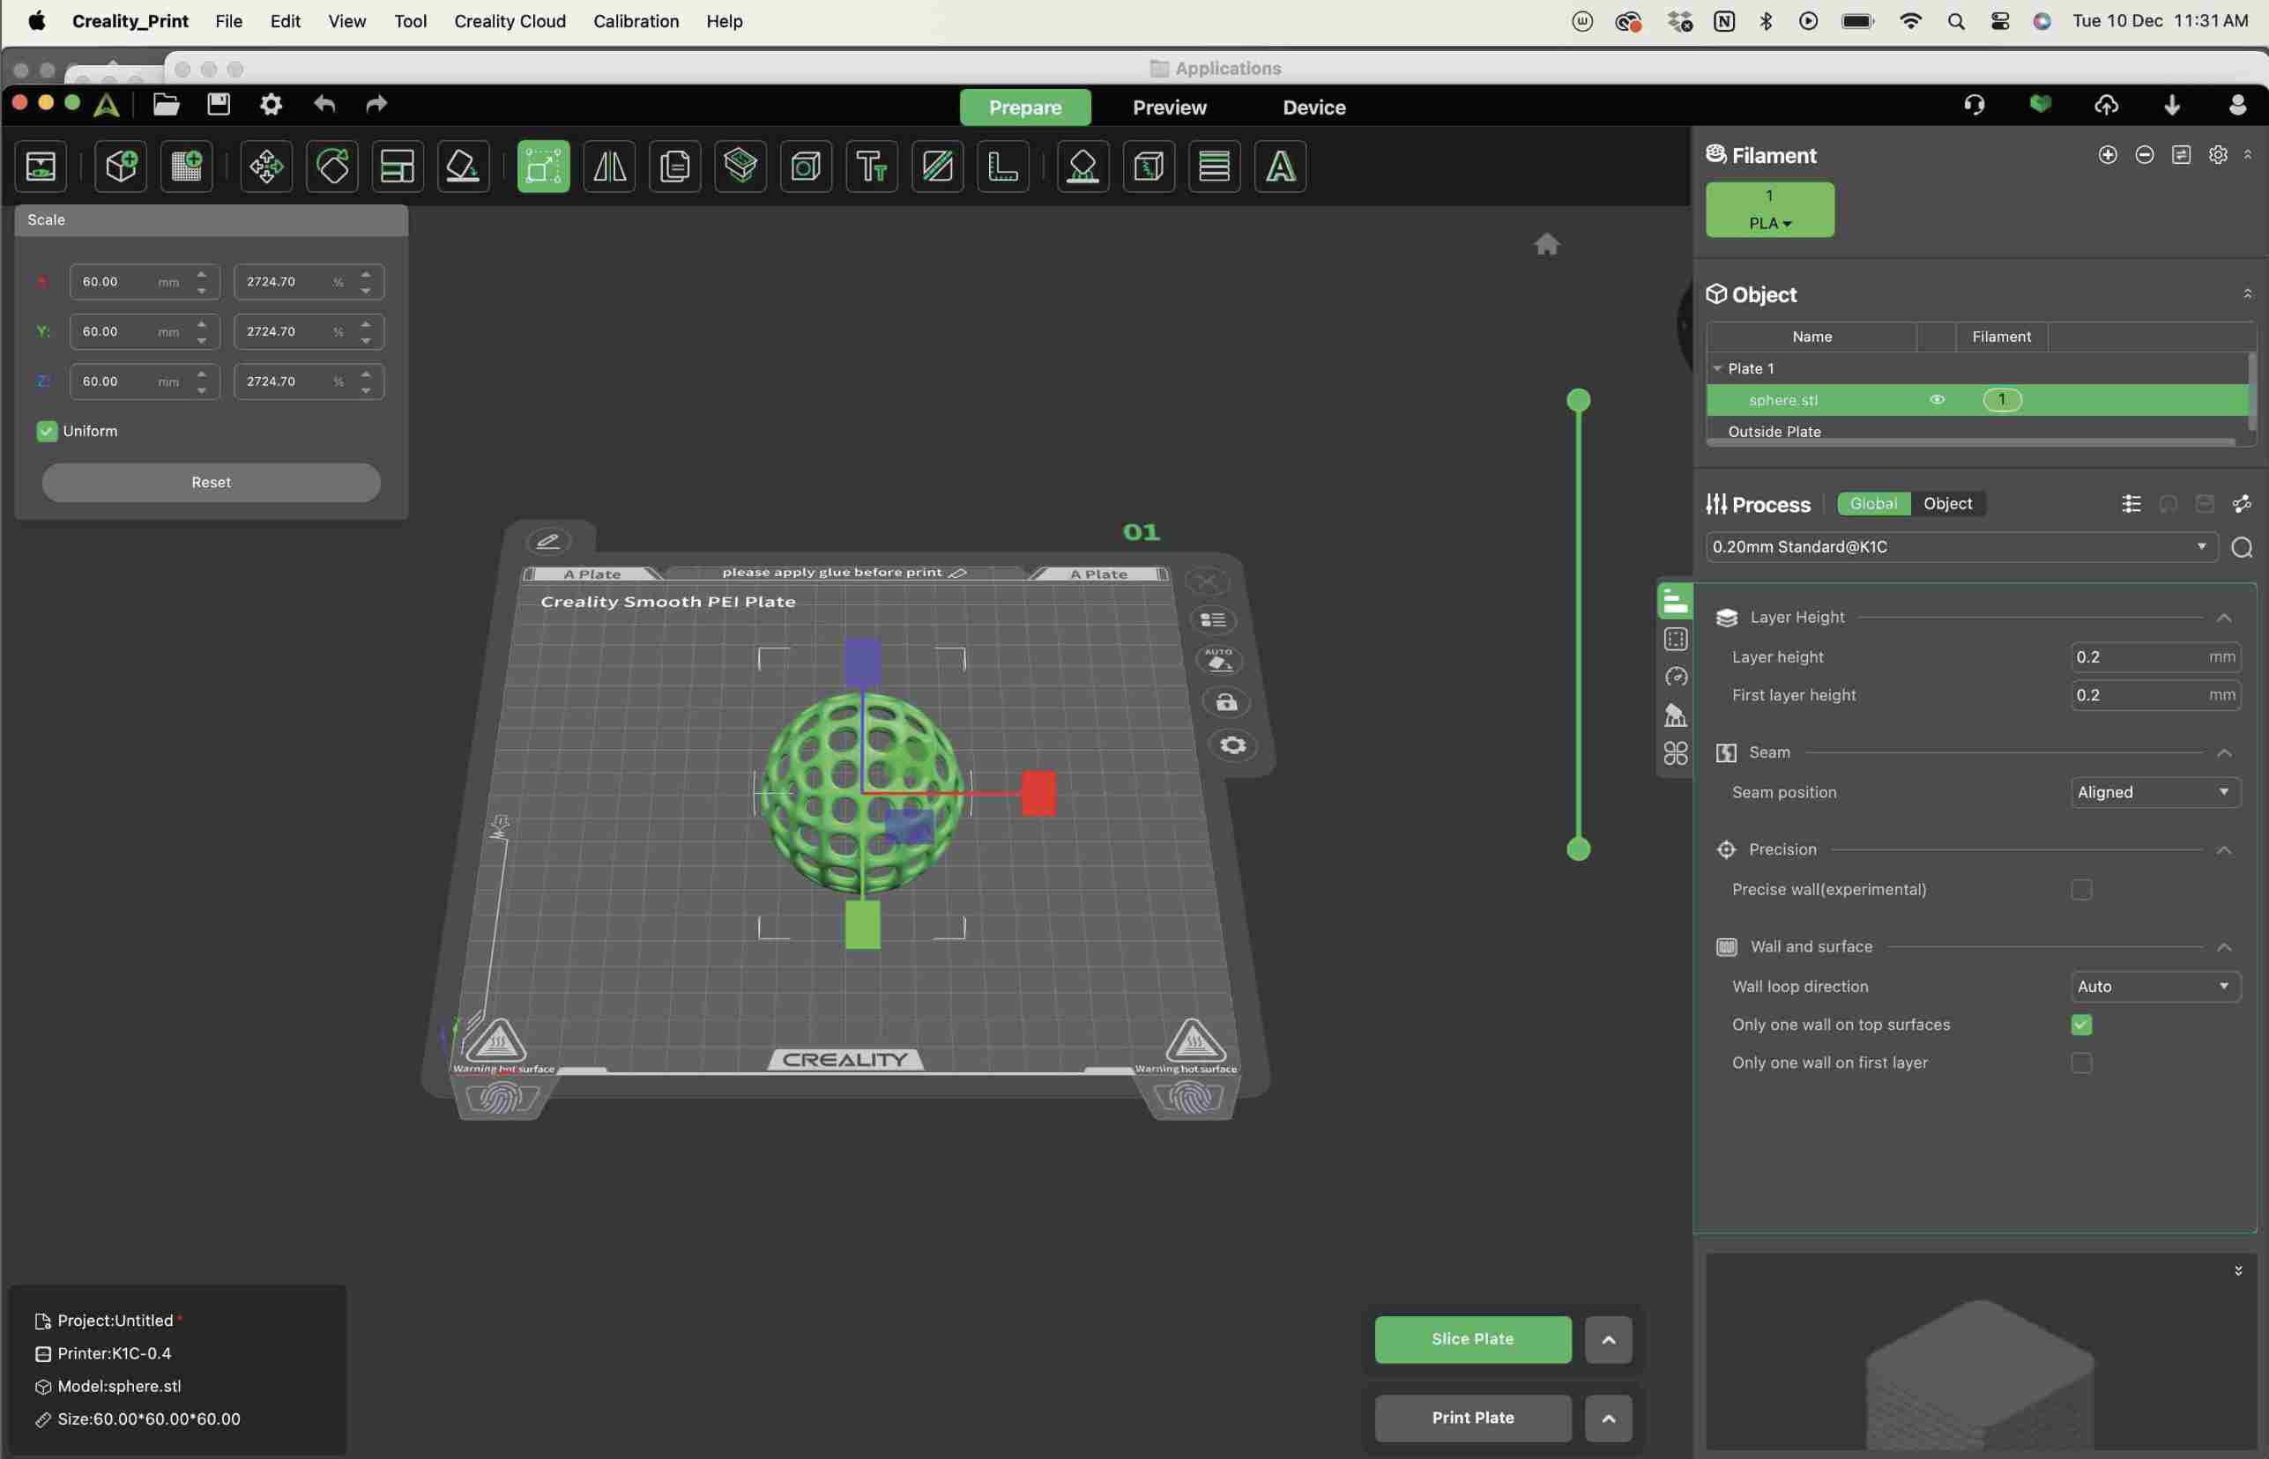This screenshot has width=2269, height=1459.
Task: Click the redo arrow
Action: pos(376,104)
